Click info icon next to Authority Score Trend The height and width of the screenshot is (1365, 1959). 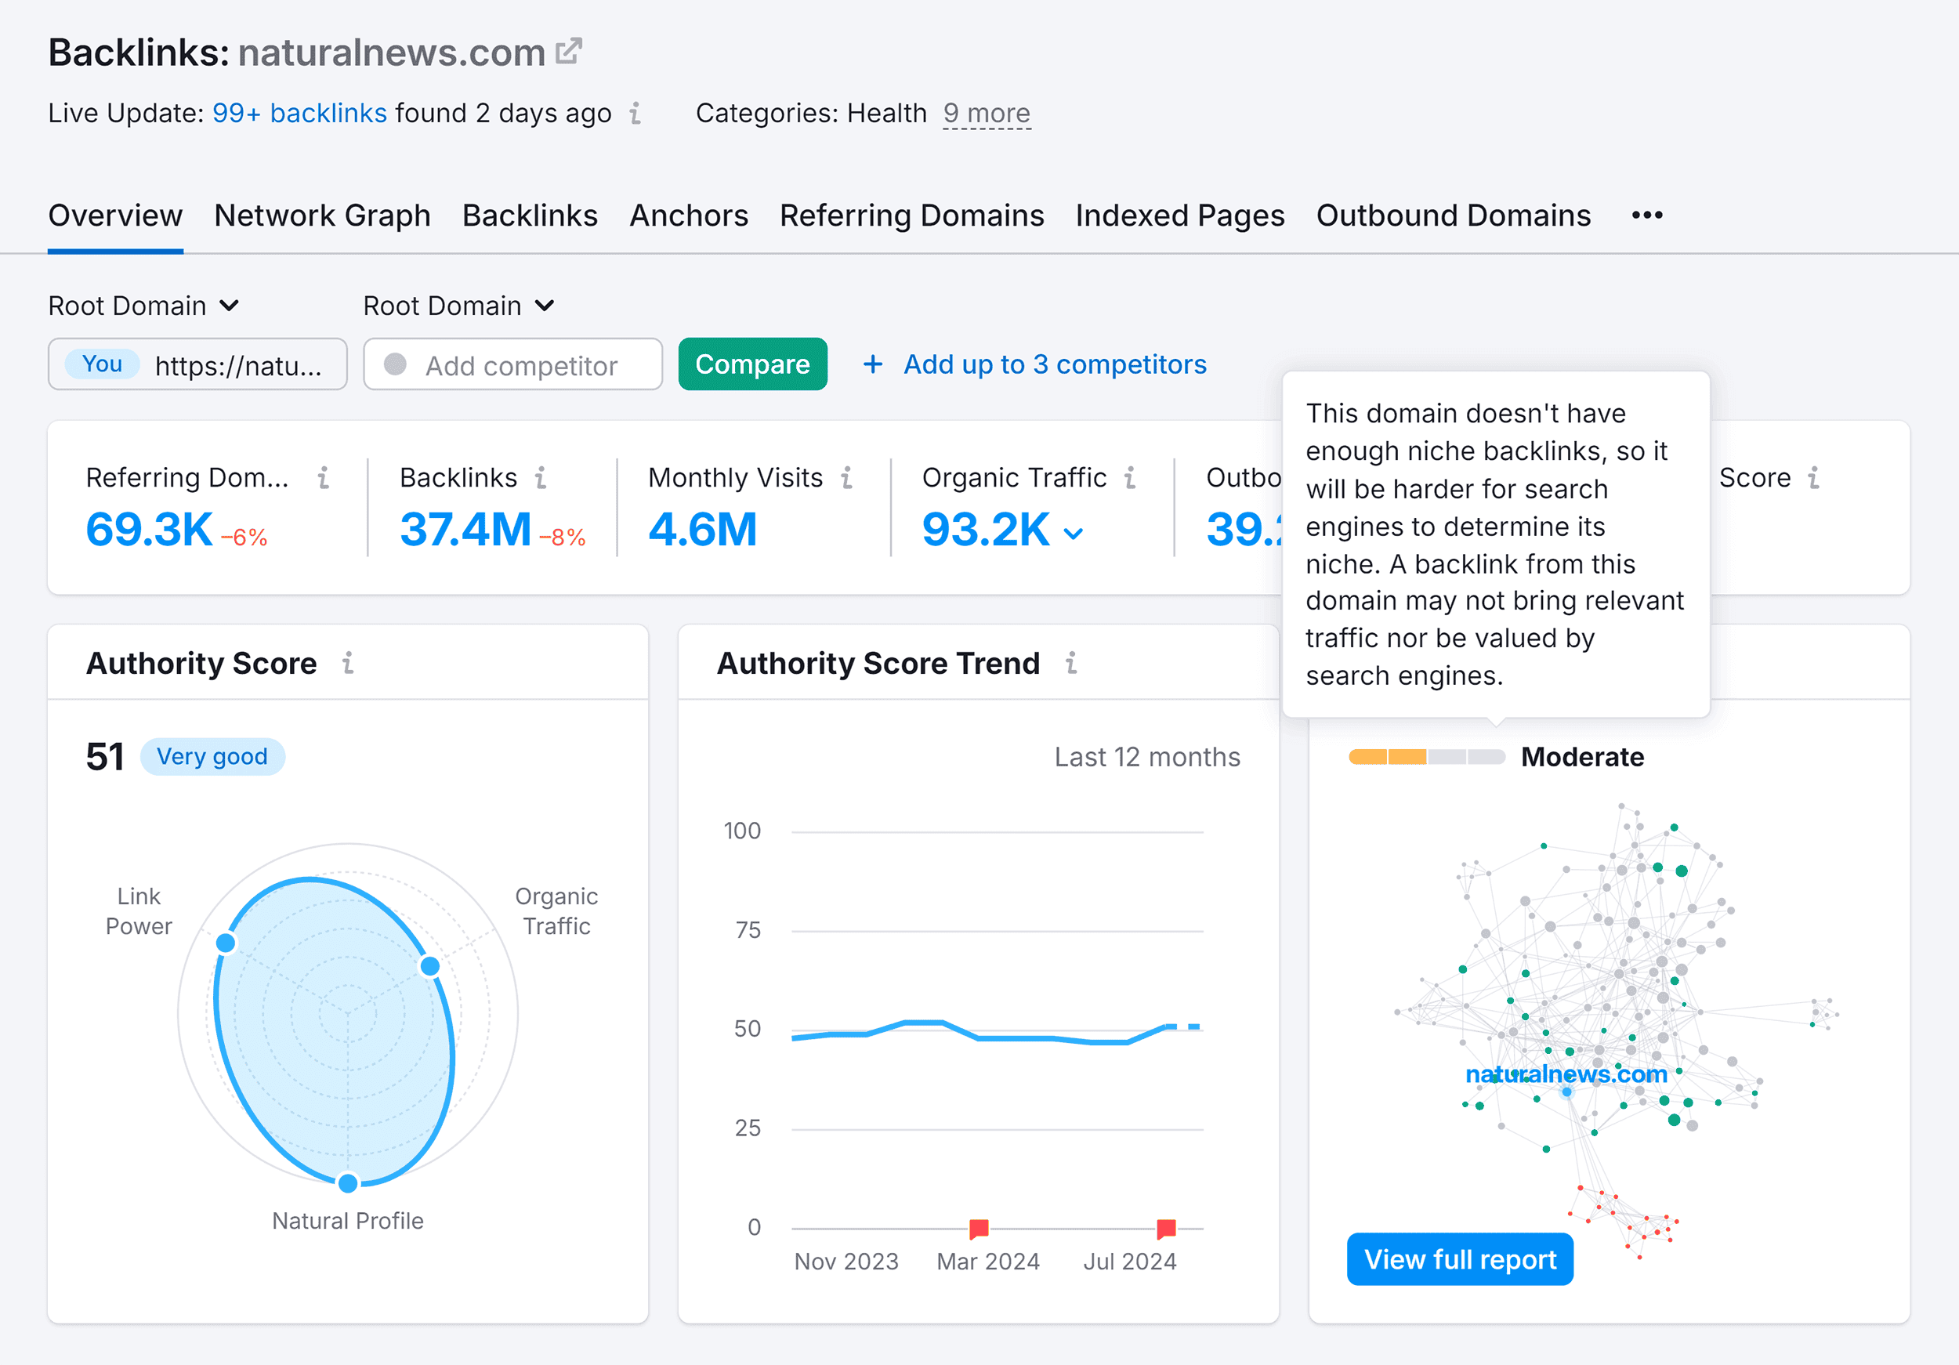click(1072, 663)
